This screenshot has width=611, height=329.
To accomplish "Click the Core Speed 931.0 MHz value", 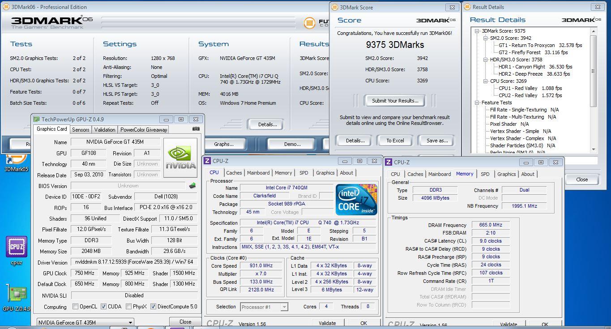I will [262, 265].
